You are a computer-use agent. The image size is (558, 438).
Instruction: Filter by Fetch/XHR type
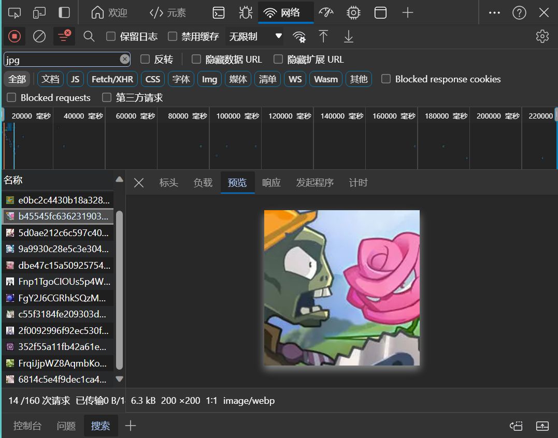pos(112,79)
